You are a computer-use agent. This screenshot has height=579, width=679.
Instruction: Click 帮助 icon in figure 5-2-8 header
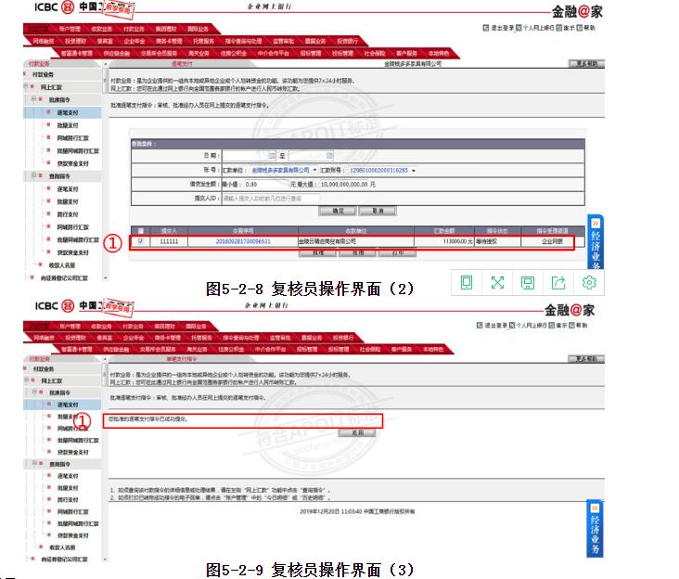[580, 28]
